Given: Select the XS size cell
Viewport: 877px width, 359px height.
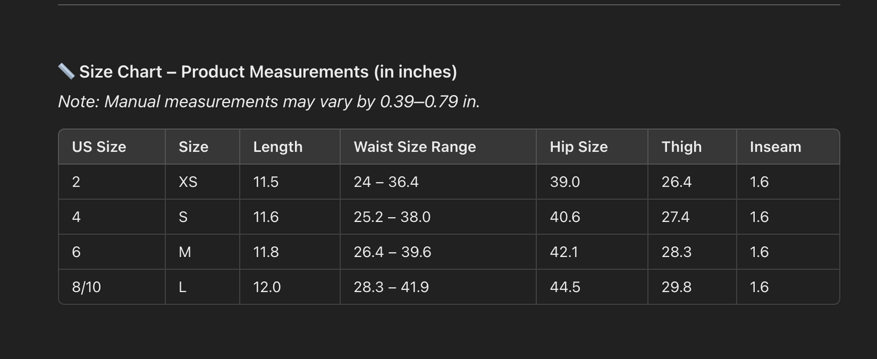Looking at the screenshot, I should click(188, 182).
